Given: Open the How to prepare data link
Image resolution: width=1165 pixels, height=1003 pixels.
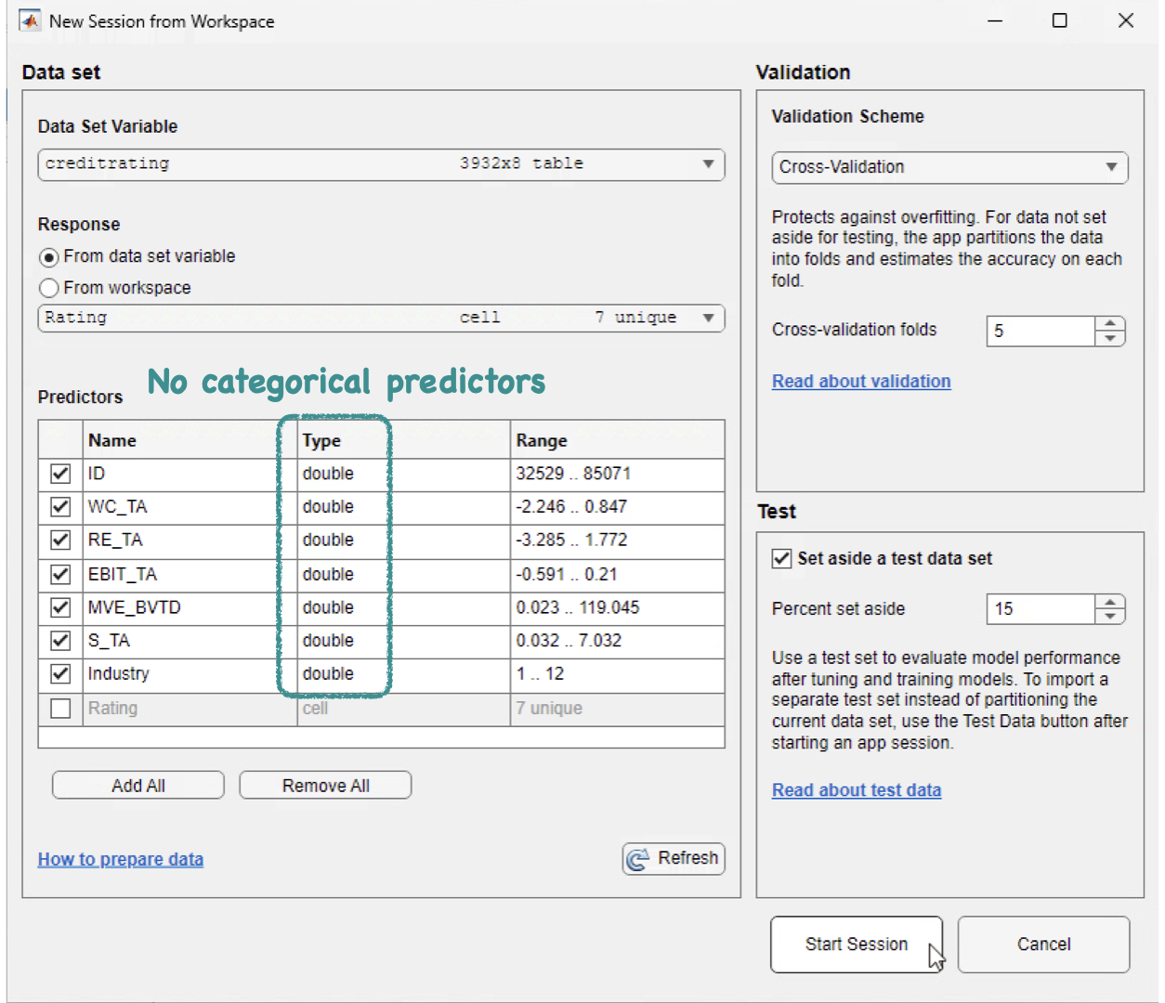Looking at the screenshot, I should click(x=121, y=860).
